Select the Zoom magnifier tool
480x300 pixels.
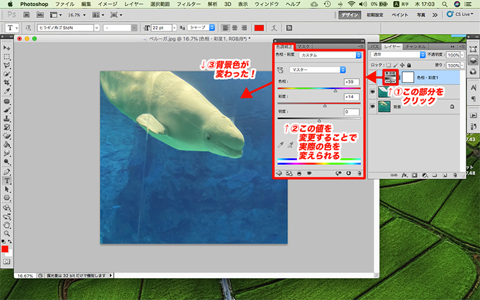(x=6, y=234)
